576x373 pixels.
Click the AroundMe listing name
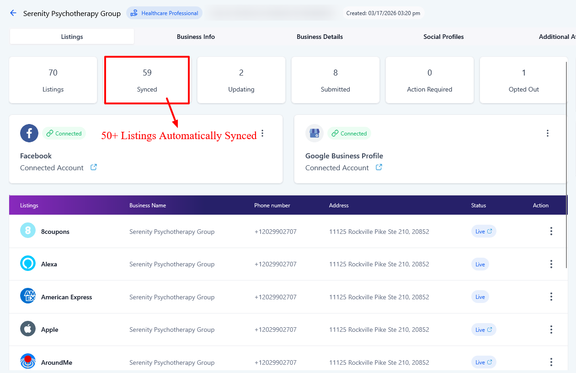coord(57,362)
